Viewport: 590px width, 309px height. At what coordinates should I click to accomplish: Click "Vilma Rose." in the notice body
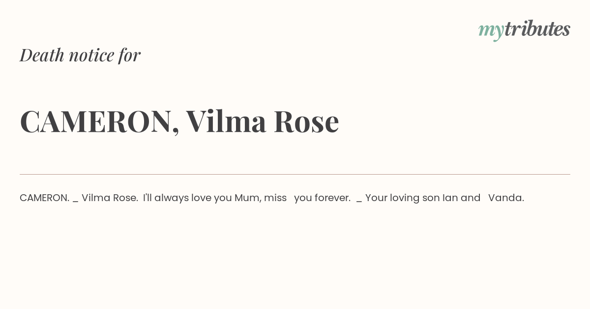click(x=110, y=198)
